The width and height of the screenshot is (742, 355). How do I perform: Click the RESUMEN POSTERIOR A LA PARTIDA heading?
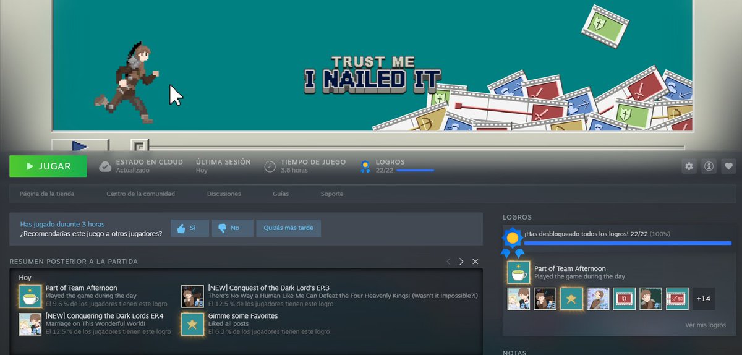coord(74,262)
